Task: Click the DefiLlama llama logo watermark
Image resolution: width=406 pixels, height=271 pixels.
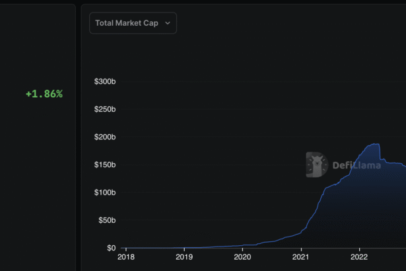Action: (x=317, y=165)
